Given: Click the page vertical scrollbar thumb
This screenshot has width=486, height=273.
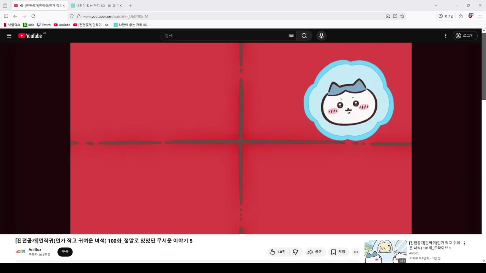Looking at the screenshot, I should [484, 66].
